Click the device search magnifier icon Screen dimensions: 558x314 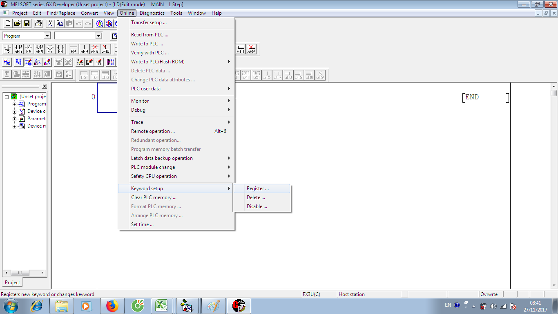(x=99, y=24)
